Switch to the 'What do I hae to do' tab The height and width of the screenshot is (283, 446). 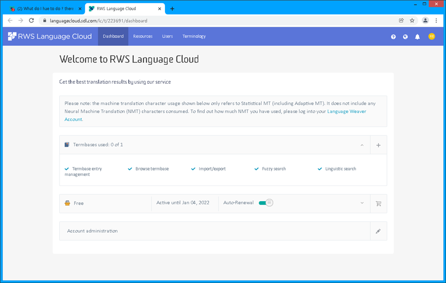tap(46, 9)
